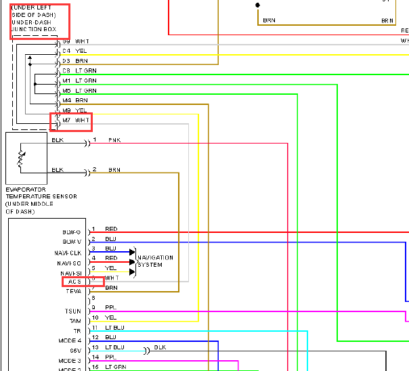Click the BLW-V terminal label
The height and width of the screenshot is (371, 409).
(x=72, y=242)
